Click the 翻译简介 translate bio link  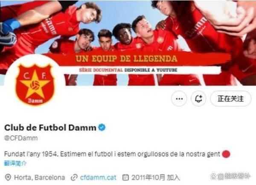tap(15, 163)
